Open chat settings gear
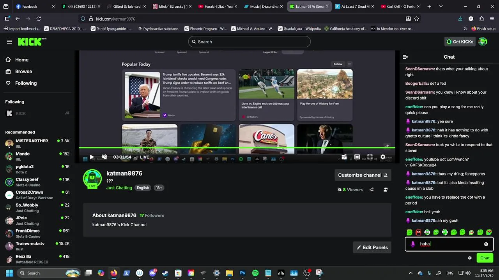Viewport: 499px width, 280px height. 470,258
